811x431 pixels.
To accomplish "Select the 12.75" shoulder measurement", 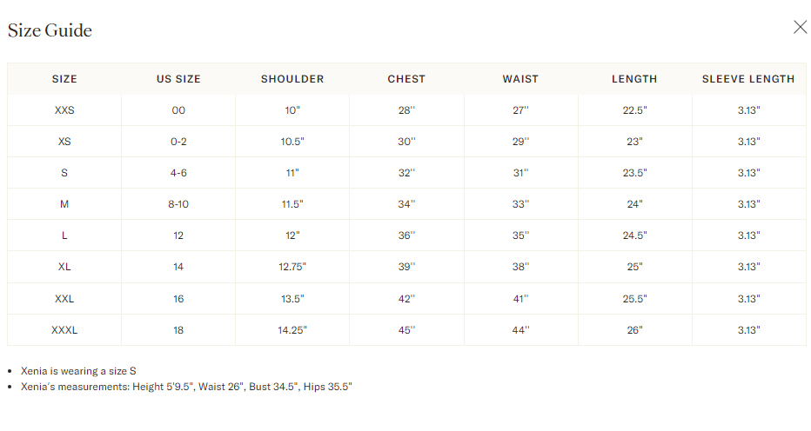I will [292, 267].
